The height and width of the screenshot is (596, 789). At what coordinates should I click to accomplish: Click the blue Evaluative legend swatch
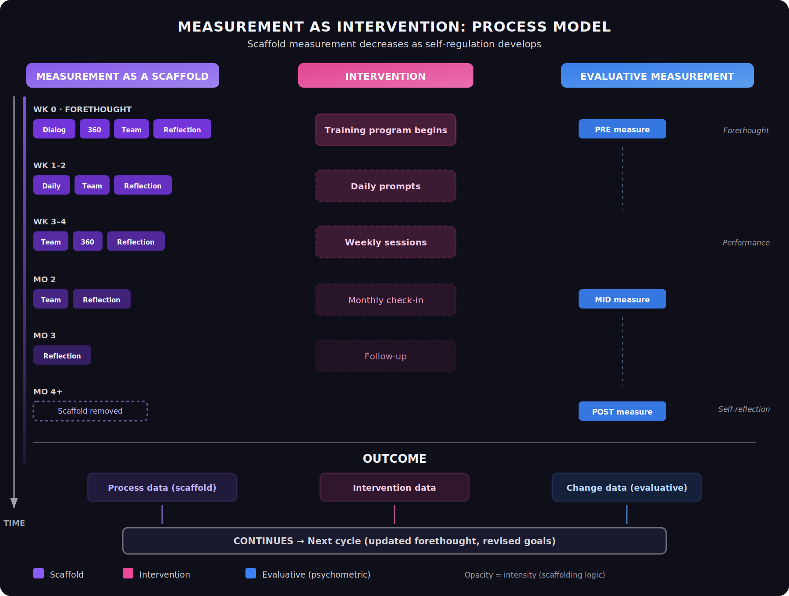coord(251,573)
